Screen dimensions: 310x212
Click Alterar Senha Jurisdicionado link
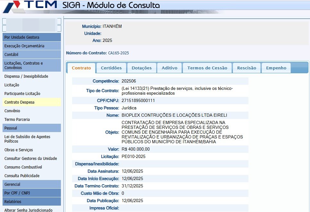pos(28,210)
